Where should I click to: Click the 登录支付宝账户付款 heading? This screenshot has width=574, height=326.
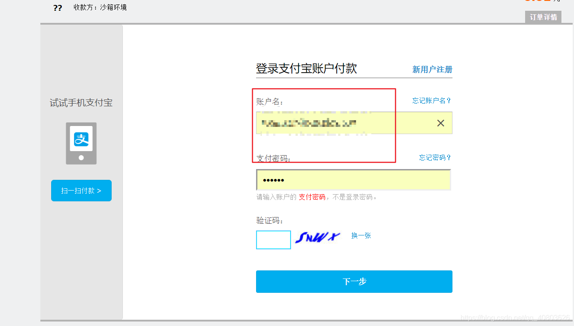coord(306,68)
